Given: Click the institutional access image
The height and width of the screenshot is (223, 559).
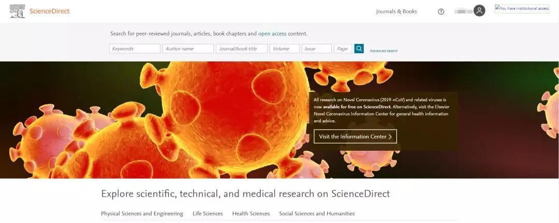Looking at the screenshot, I should tap(522, 9).
